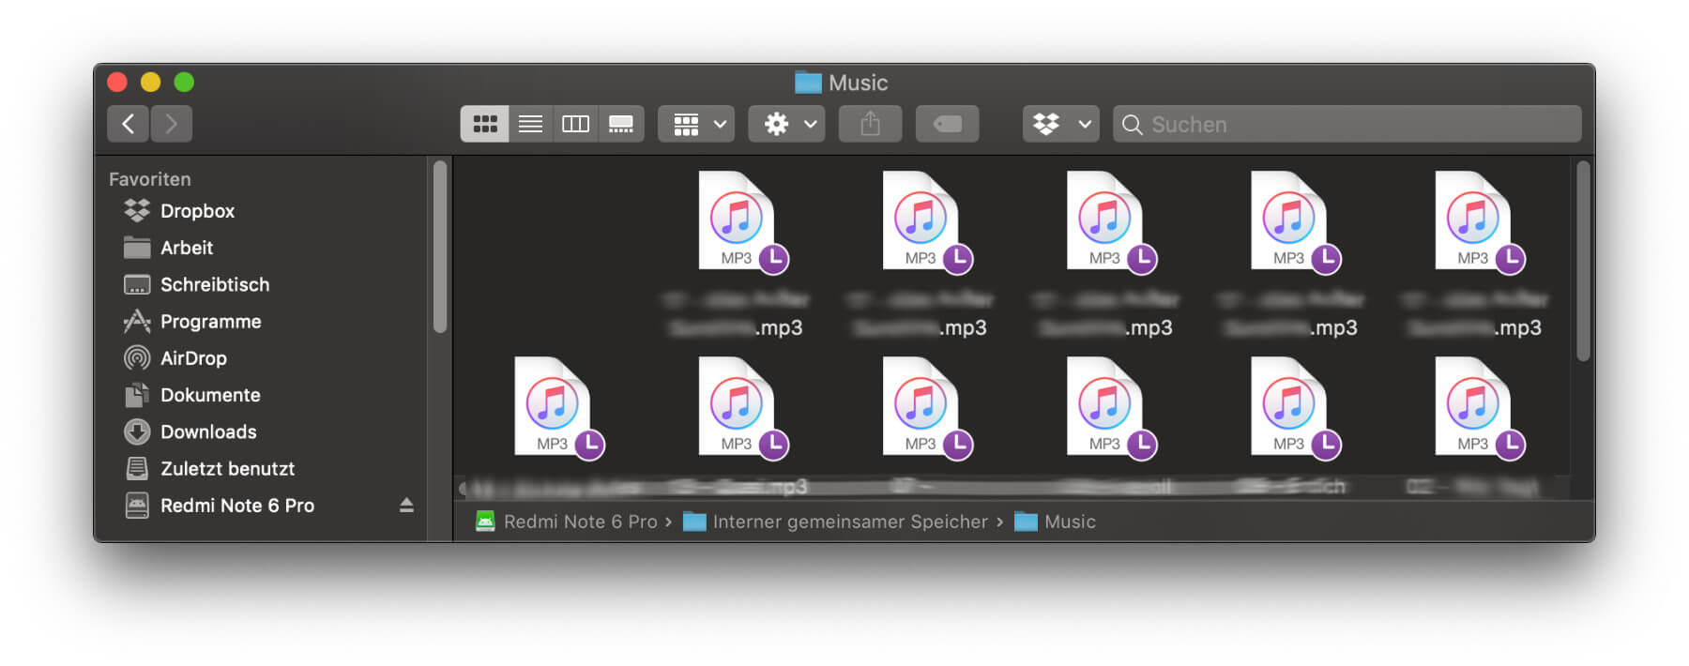The width and height of the screenshot is (1689, 666).
Task: Click Interner gemeinsamer Speicher in path bar
Action: click(x=849, y=522)
